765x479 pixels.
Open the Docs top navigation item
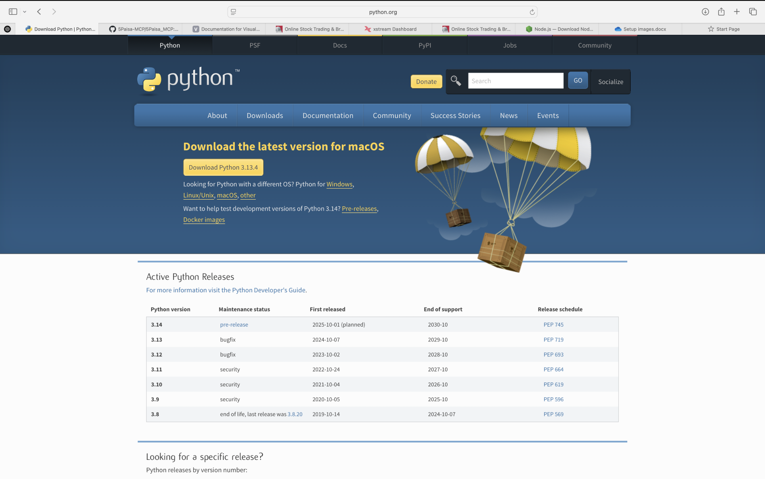click(x=340, y=45)
